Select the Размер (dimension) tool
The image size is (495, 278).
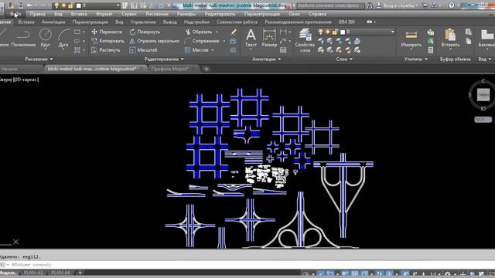coord(269,38)
